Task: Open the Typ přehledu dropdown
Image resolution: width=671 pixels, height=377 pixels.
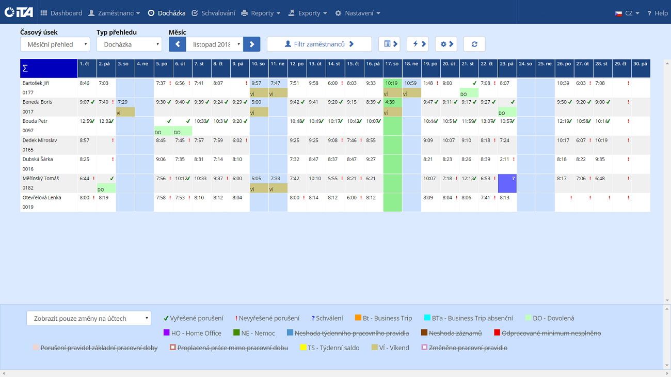Action: tap(129, 44)
